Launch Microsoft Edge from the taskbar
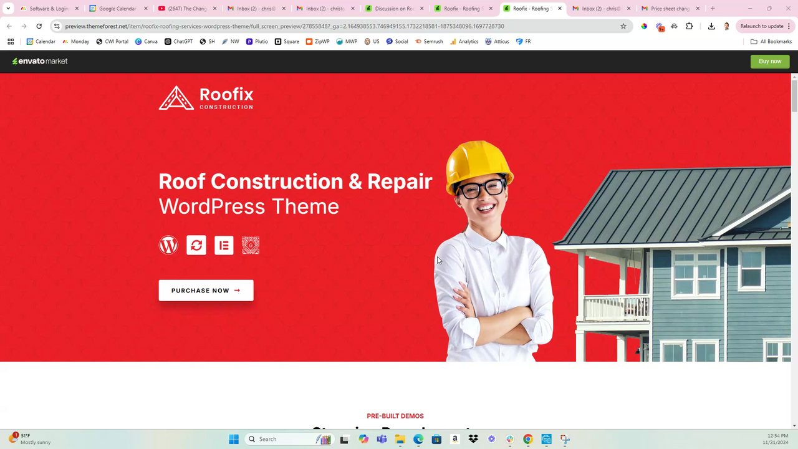 click(418, 439)
